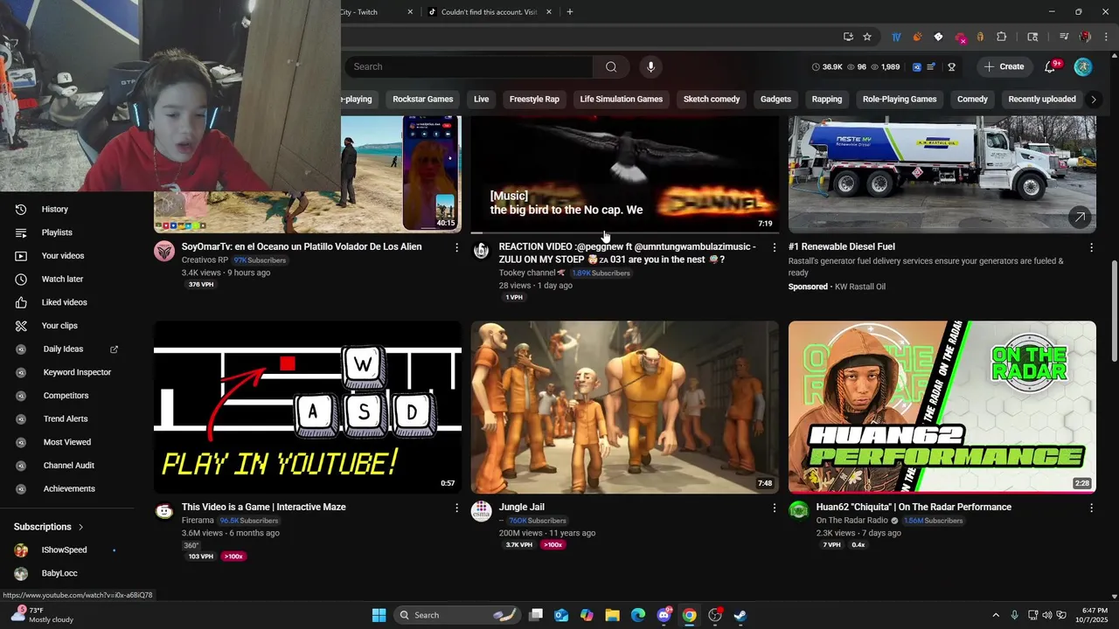Click the white tag extension icon
Image resolution: width=1119 pixels, height=629 pixels.
938,37
